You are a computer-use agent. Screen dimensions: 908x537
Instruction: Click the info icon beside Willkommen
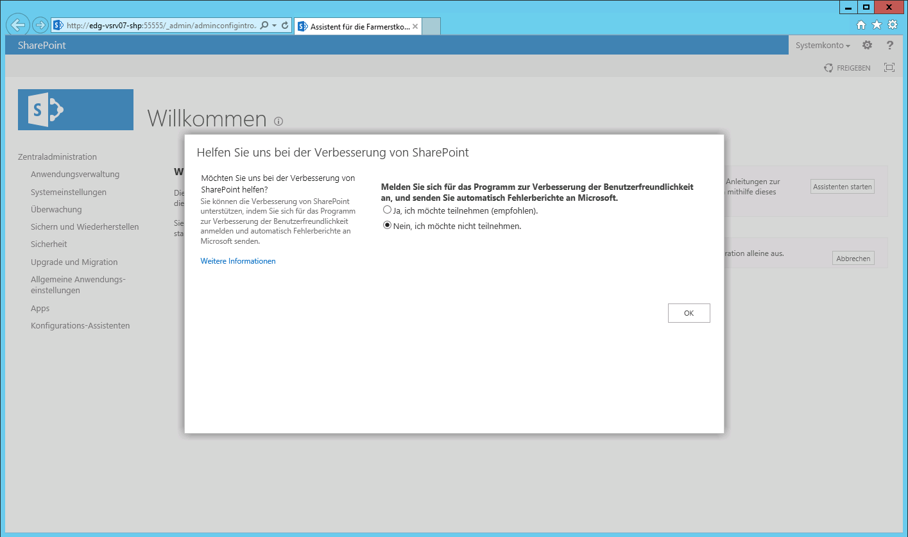[278, 121]
